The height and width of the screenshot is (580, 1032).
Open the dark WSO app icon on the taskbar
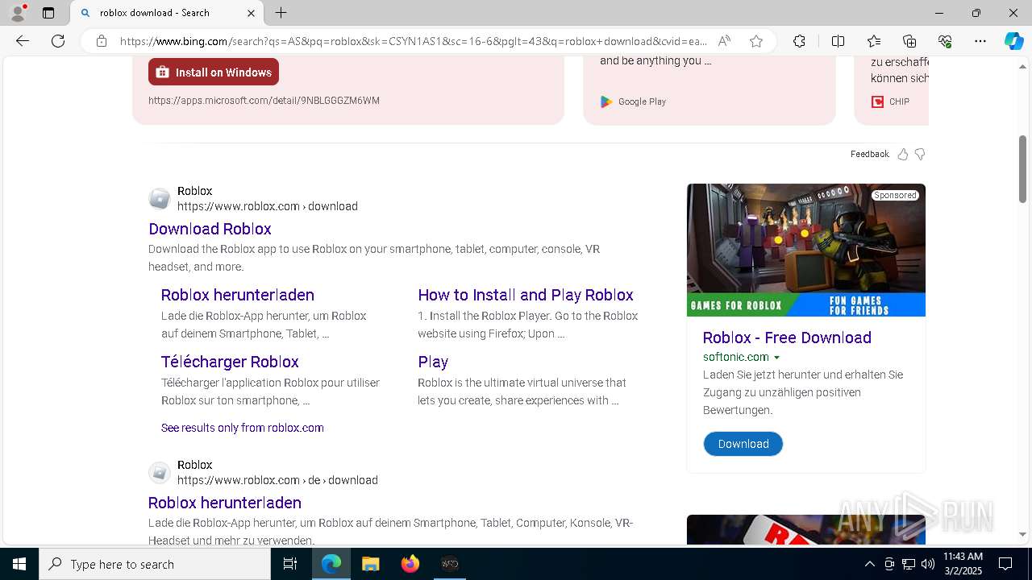click(450, 564)
